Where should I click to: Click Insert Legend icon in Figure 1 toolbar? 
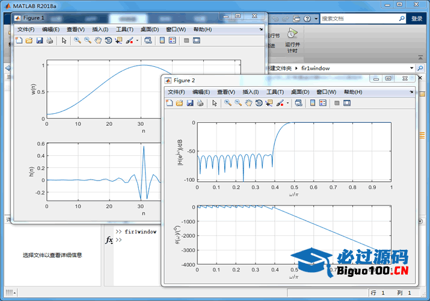[173, 40]
